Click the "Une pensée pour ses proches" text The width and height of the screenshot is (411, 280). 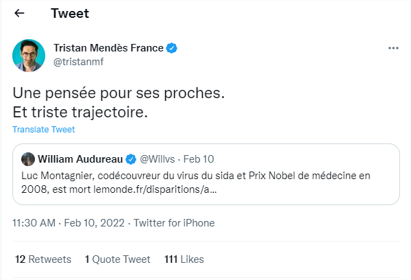(x=119, y=93)
